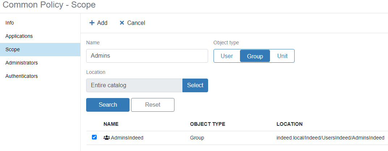388x151 pixels.
Task: Click the OBJECT TYPE column header
Action: tap(207, 124)
